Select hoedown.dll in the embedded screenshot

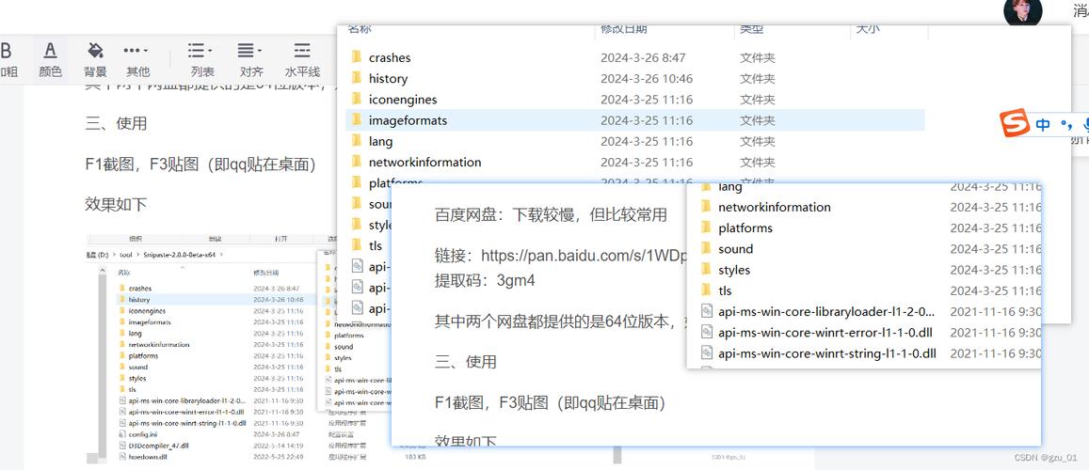[x=148, y=457]
